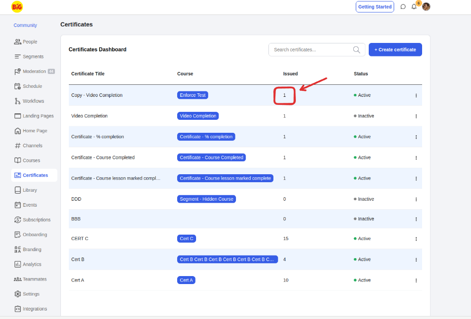Click the issued count 15
The width and height of the screenshot is (471, 319).
(286, 239)
